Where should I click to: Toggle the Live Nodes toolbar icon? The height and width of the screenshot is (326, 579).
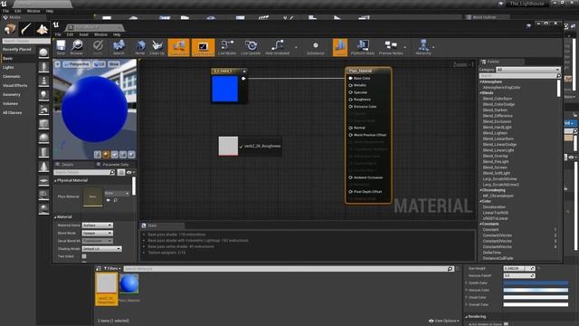point(227,47)
